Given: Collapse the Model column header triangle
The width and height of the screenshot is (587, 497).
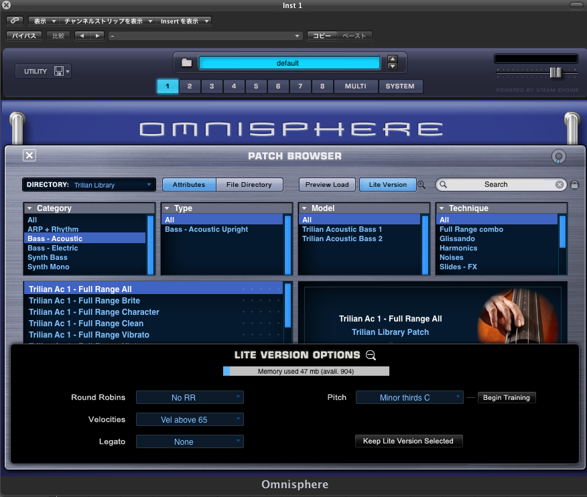Looking at the screenshot, I should (x=304, y=208).
